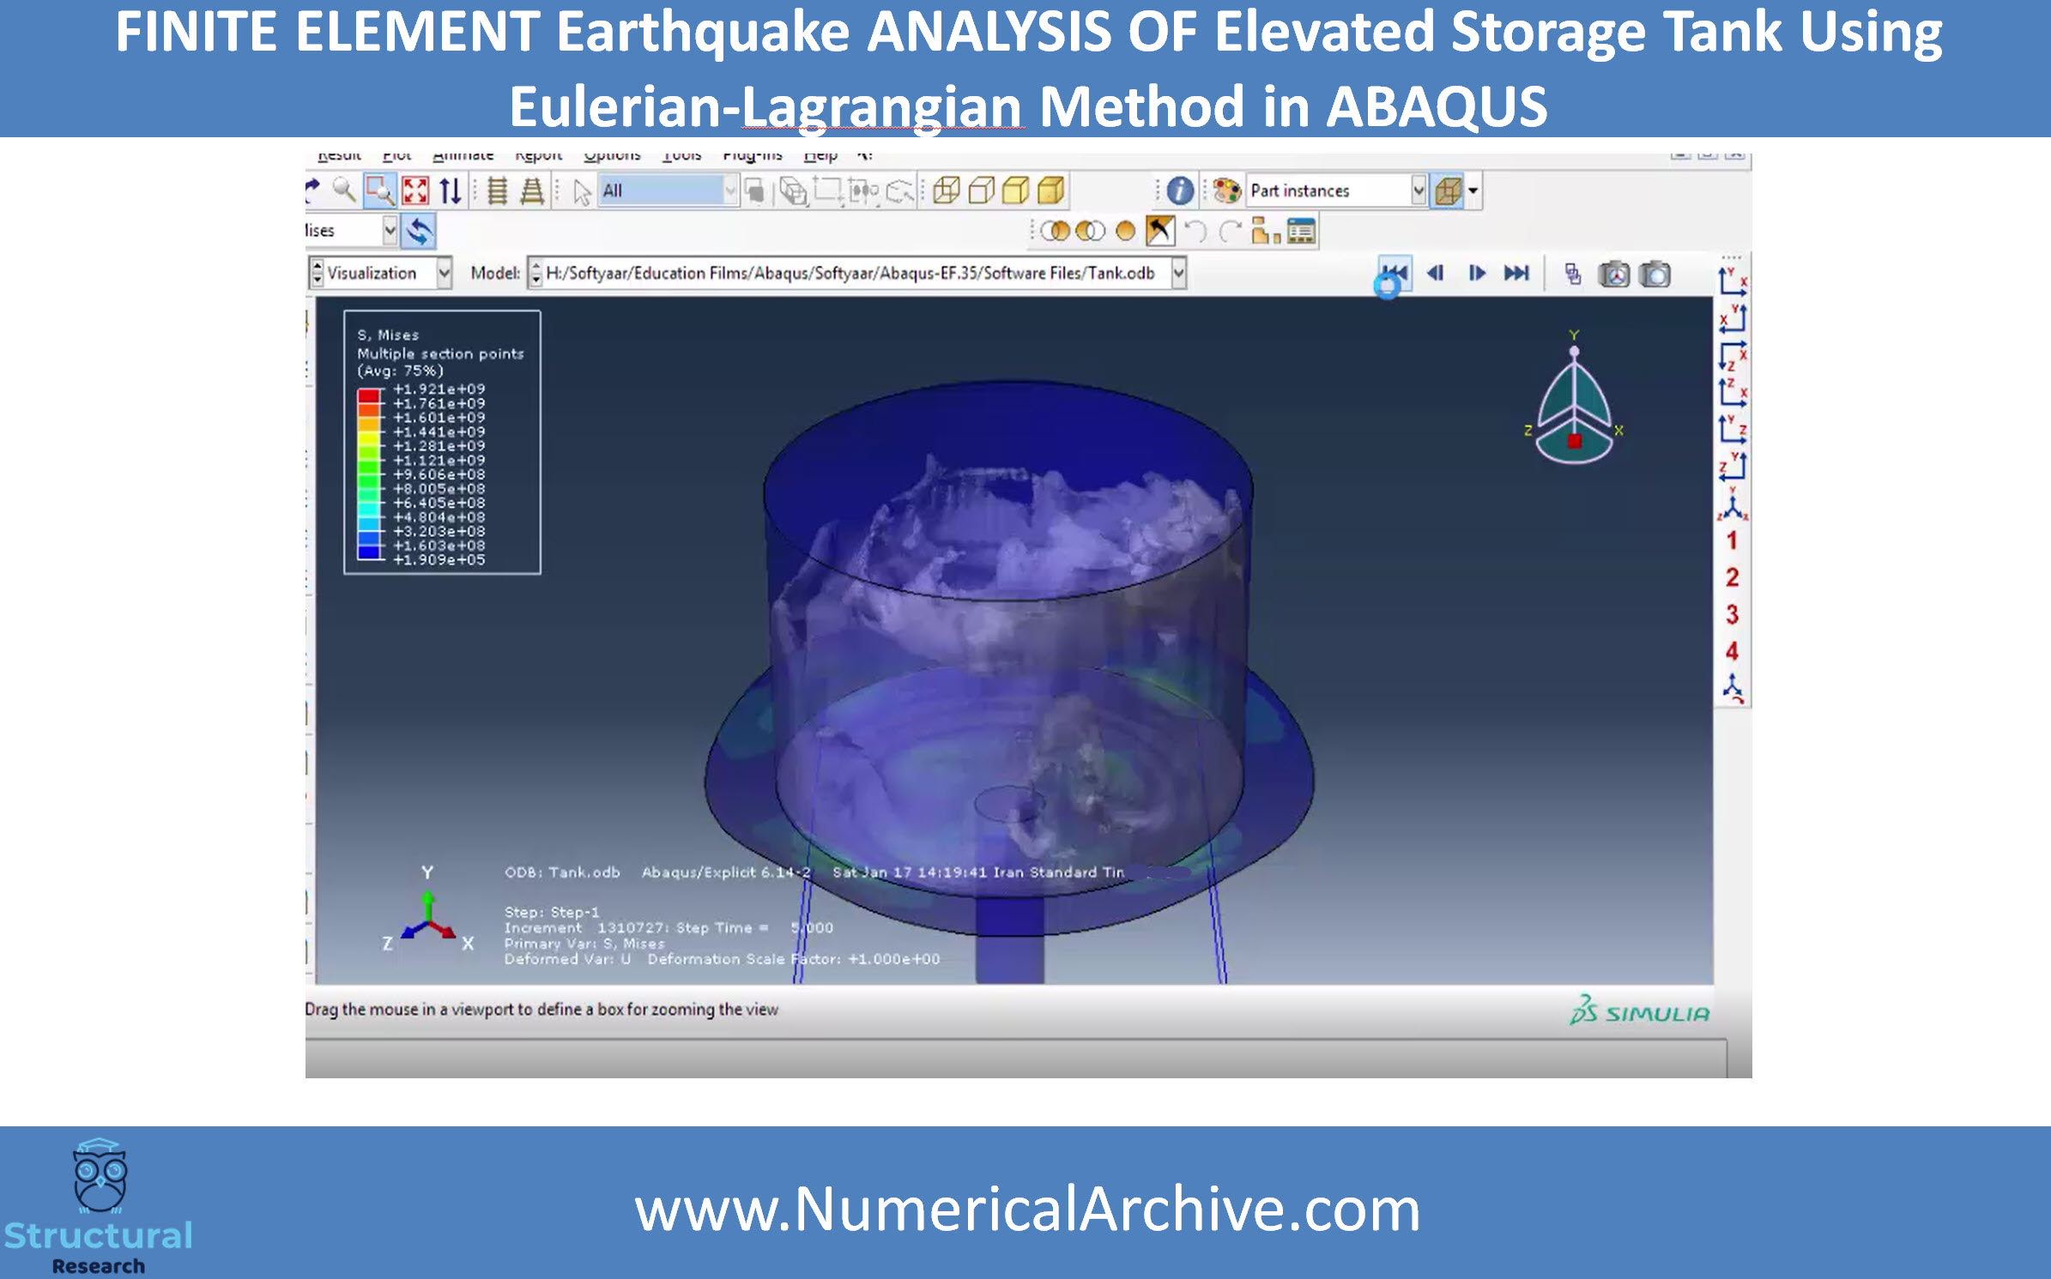Click the auto-fit view icon

tap(415, 190)
